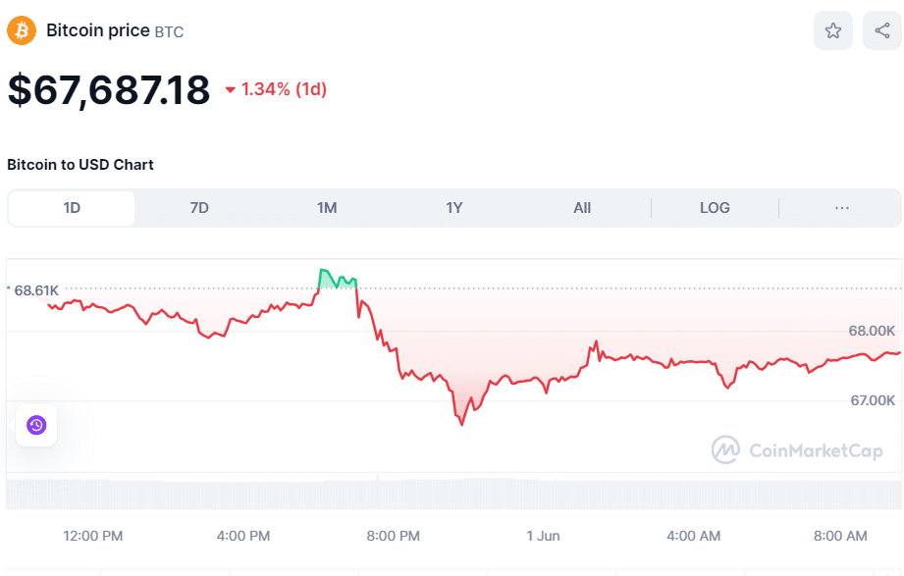Enable the All time range view
The height and width of the screenshot is (576, 904).
click(581, 207)
